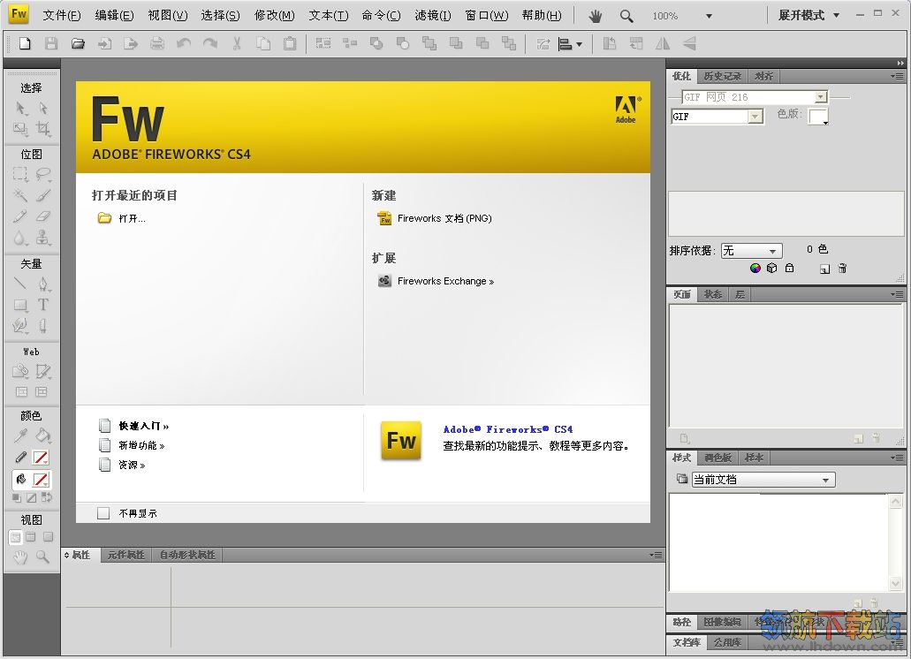Open the 资源 link
Image resolution: width=911 pixels, height=659 pixels.
coord(132,465)
